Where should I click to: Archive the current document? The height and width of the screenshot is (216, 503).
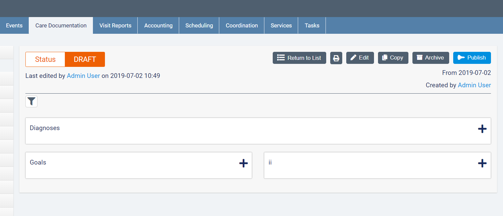(430, 58)
